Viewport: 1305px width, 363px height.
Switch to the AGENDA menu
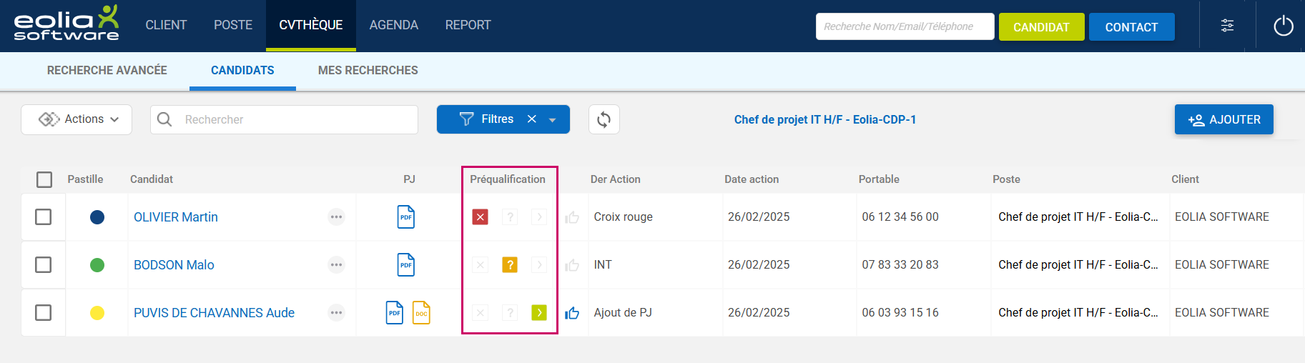coord(393,26)
